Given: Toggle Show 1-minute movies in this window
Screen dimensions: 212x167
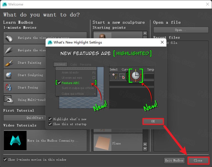Looking at the screenshot, I should (x=5, y=160).
